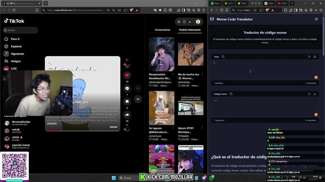This screenshot has height=182, width=325.
Task: Open extensions puzzle icon in Morse window
Action: click(x=286, y=10)
